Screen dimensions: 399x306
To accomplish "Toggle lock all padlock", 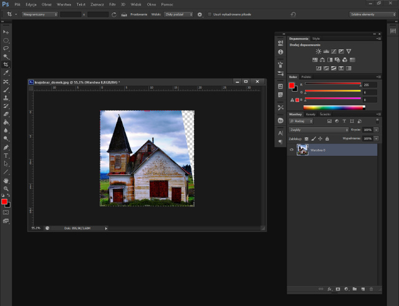I will 327,138.
